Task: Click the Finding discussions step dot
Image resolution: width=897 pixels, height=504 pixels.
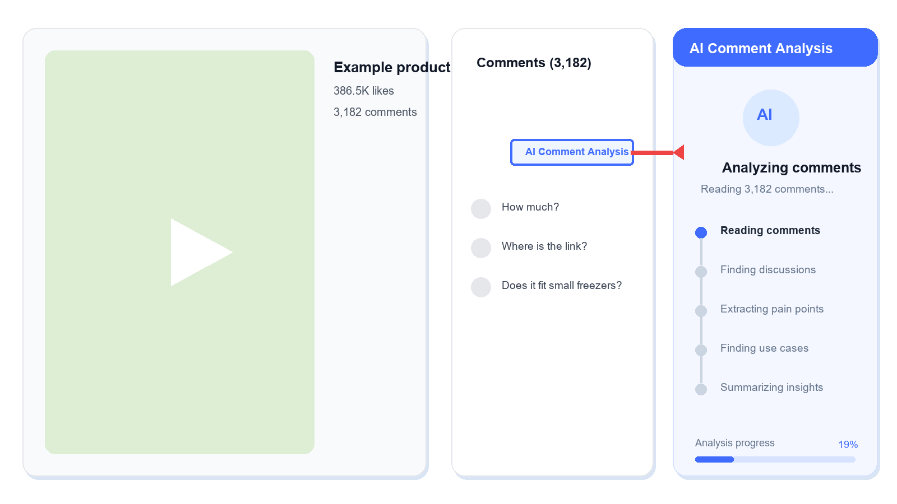Action: (x=701, y=272)
